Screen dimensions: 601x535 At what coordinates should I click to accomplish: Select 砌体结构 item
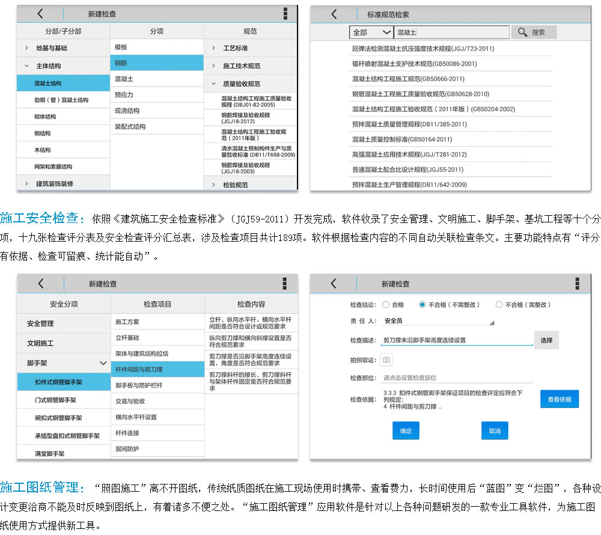tap(63, 117)
